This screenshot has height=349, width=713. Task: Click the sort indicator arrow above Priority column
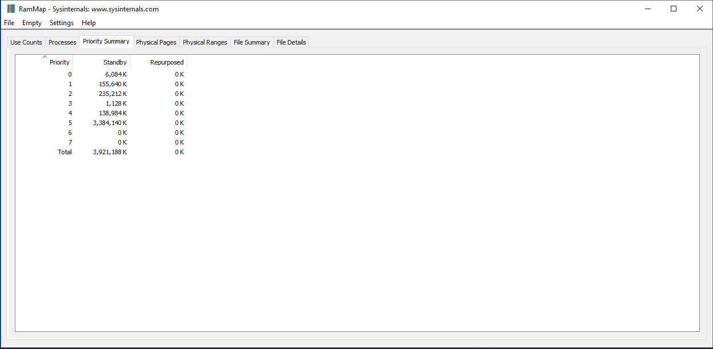45,56
